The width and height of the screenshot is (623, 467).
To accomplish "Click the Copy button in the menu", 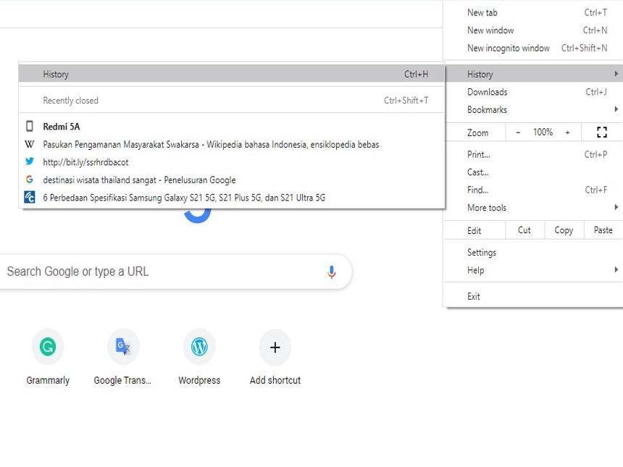I will point(563,230).
